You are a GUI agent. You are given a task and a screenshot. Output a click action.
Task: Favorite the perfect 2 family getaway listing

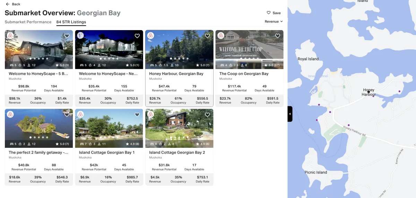pos(67,115)
